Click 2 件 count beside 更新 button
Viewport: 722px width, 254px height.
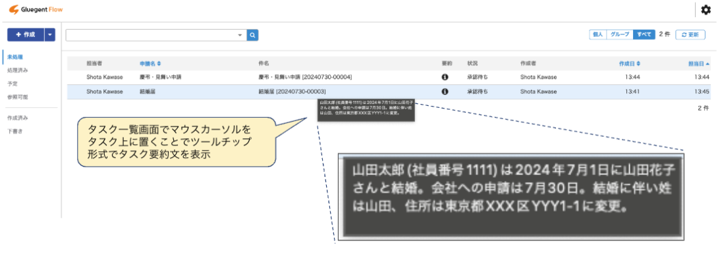click(x=665, y=34)
